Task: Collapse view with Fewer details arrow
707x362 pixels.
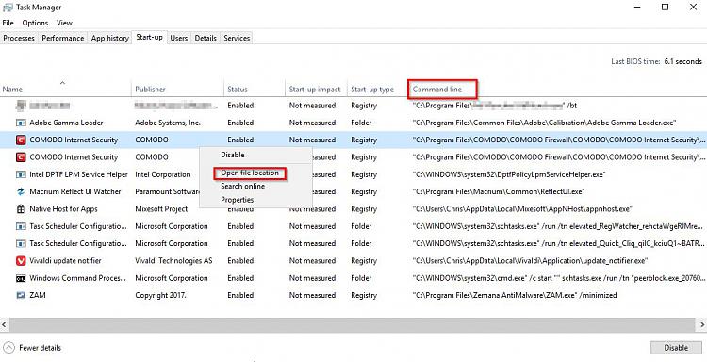Action: point(8,348)
